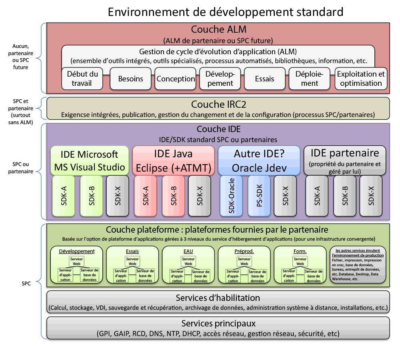Click the "IDE Microsoft MS Visual Studio" box
The width and height of the screenshot is (400, 350).
89,160
